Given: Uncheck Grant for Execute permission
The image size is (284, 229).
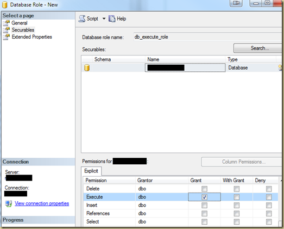Looking at the screenshot, I should pyautogui.click(x=204, y=197).
